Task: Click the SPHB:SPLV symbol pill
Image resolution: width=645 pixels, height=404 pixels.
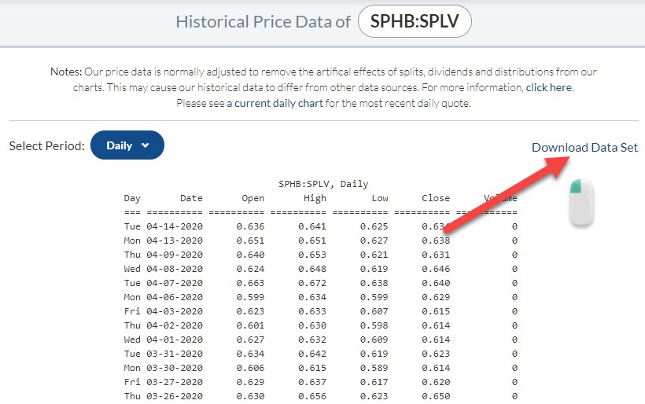Action: coord(415,22)
